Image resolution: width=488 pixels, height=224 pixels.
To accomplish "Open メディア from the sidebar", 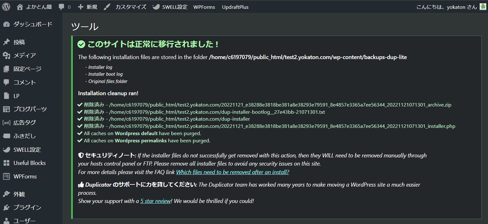I will pyautogui.click(x=25, y=56).
